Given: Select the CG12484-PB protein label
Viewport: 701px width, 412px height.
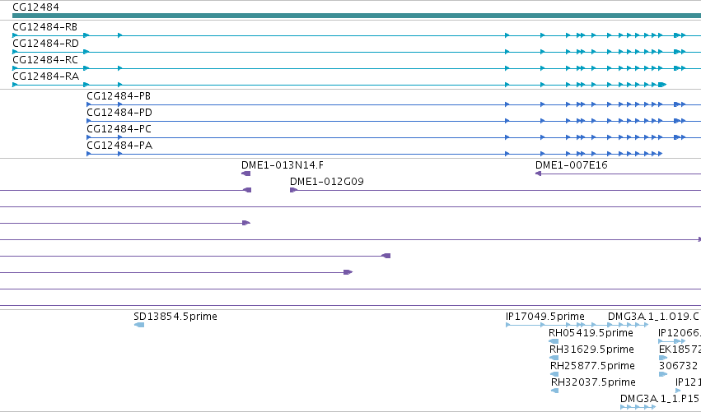Looking at the screenshot, I should (x=119, y=96).
